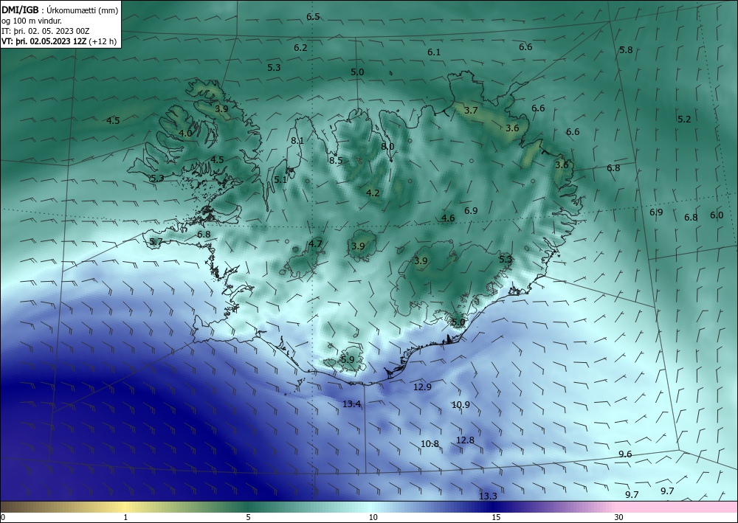This screenshot has height=523, width=738.
Task: Select the 8.1 value label
Action: (x=297, y=141)
